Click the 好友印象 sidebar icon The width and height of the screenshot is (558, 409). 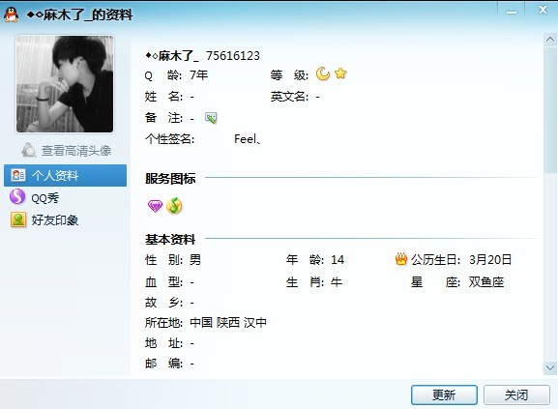coord(18,219)
